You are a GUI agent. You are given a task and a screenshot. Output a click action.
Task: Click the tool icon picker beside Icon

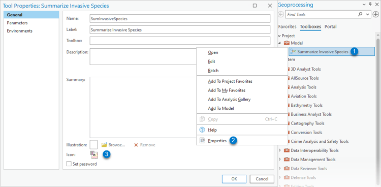tap(94, 154)
